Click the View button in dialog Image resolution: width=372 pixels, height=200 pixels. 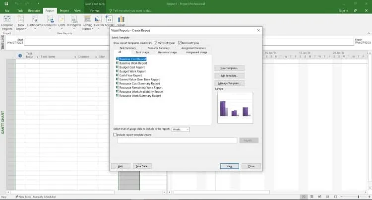point(230,166)
